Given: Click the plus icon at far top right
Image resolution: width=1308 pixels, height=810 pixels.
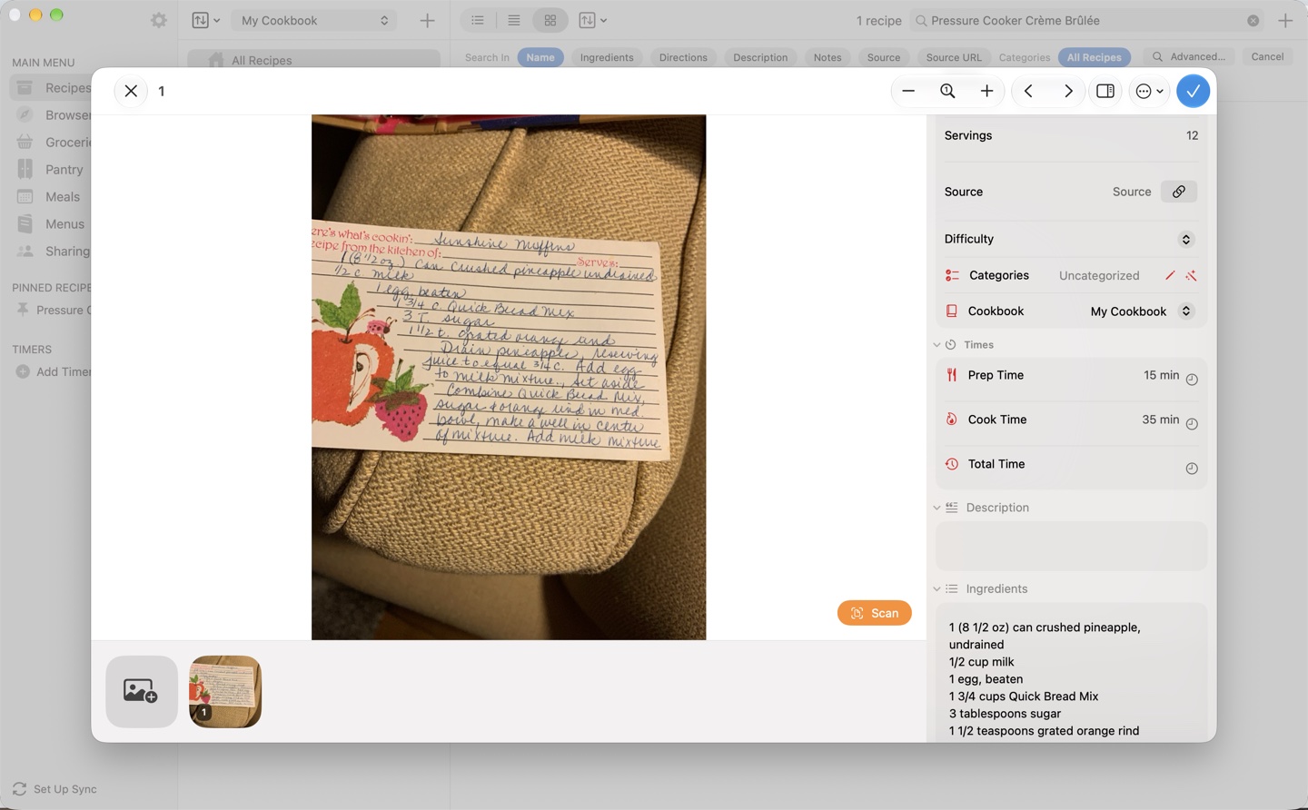Looking at the screenshot, I should pos(1284,20).
